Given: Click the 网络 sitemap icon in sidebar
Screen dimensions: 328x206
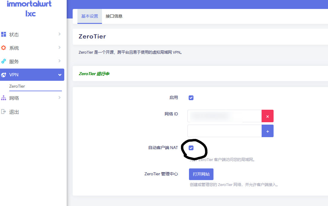Looking at the screenshot, I should 4,98.
